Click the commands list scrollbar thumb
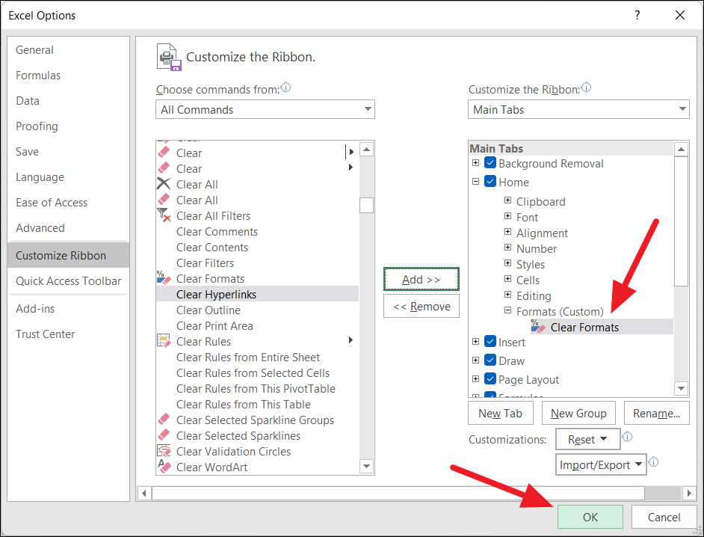 (x=366, y=205)
